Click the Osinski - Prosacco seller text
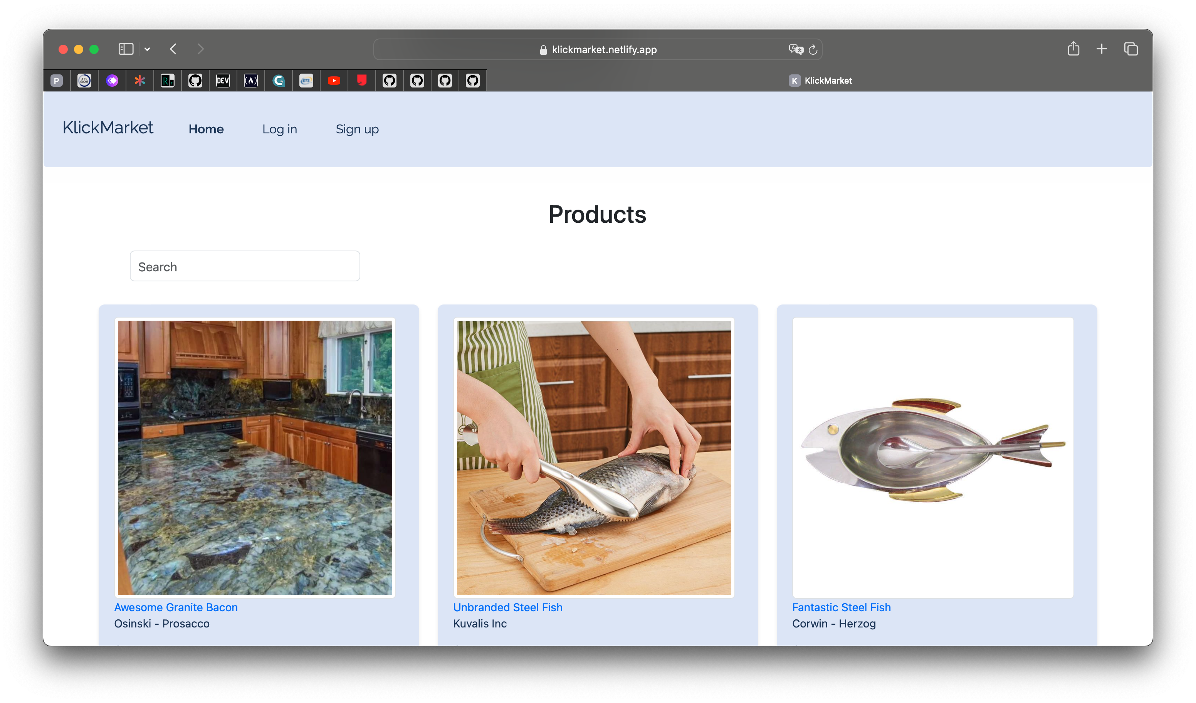The height and width of the screenshot is (703, 1196). [x=161, y=623]
